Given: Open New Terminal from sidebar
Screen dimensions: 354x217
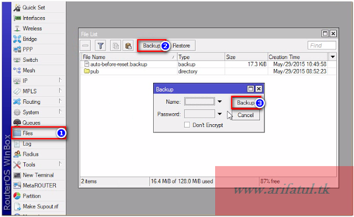Looking at the screenshot, I should tap(38, 175).
